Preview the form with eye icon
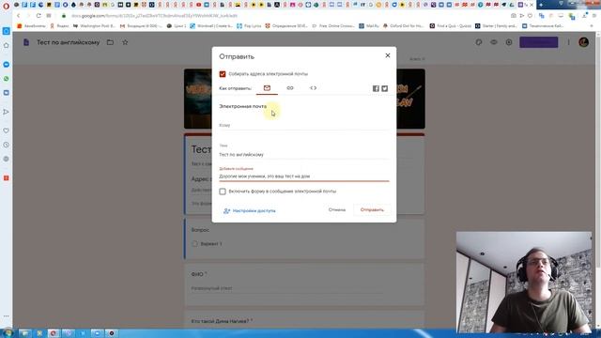The width and height of the screenshot is (601, 338). [494, 42]
